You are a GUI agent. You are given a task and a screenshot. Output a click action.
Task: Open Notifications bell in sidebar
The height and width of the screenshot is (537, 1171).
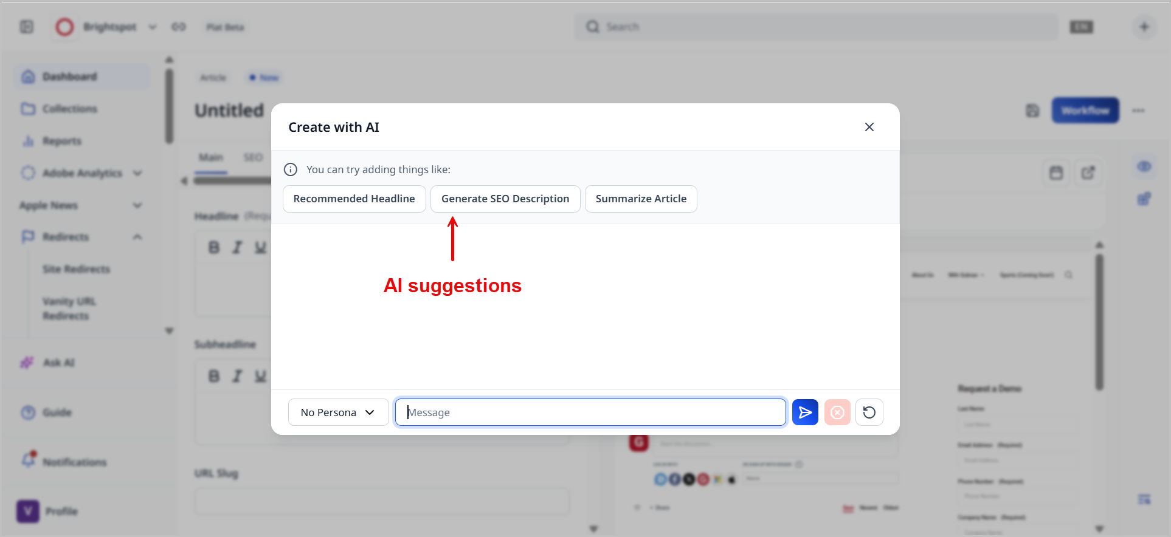(x=29, y=460)
